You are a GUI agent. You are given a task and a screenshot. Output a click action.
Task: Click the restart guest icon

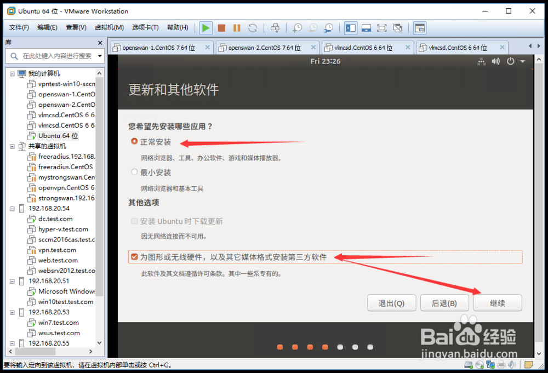(x=253, y=28)
